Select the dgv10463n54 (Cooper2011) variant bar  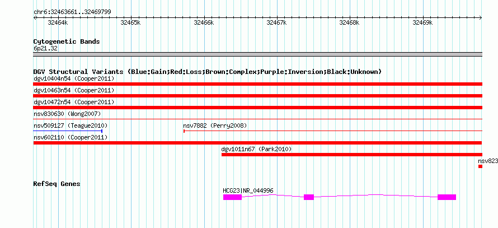(257, 96)
